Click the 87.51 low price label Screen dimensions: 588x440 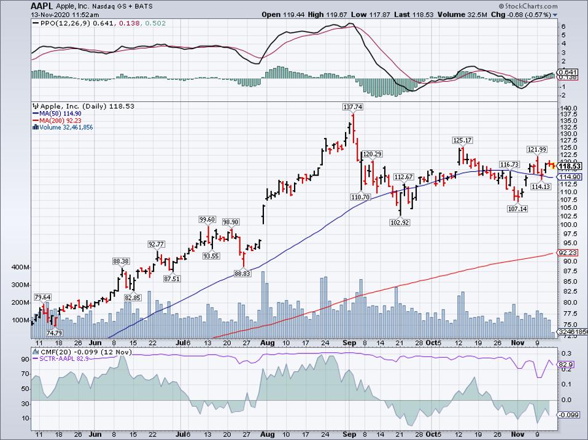[x=172, y=279]
